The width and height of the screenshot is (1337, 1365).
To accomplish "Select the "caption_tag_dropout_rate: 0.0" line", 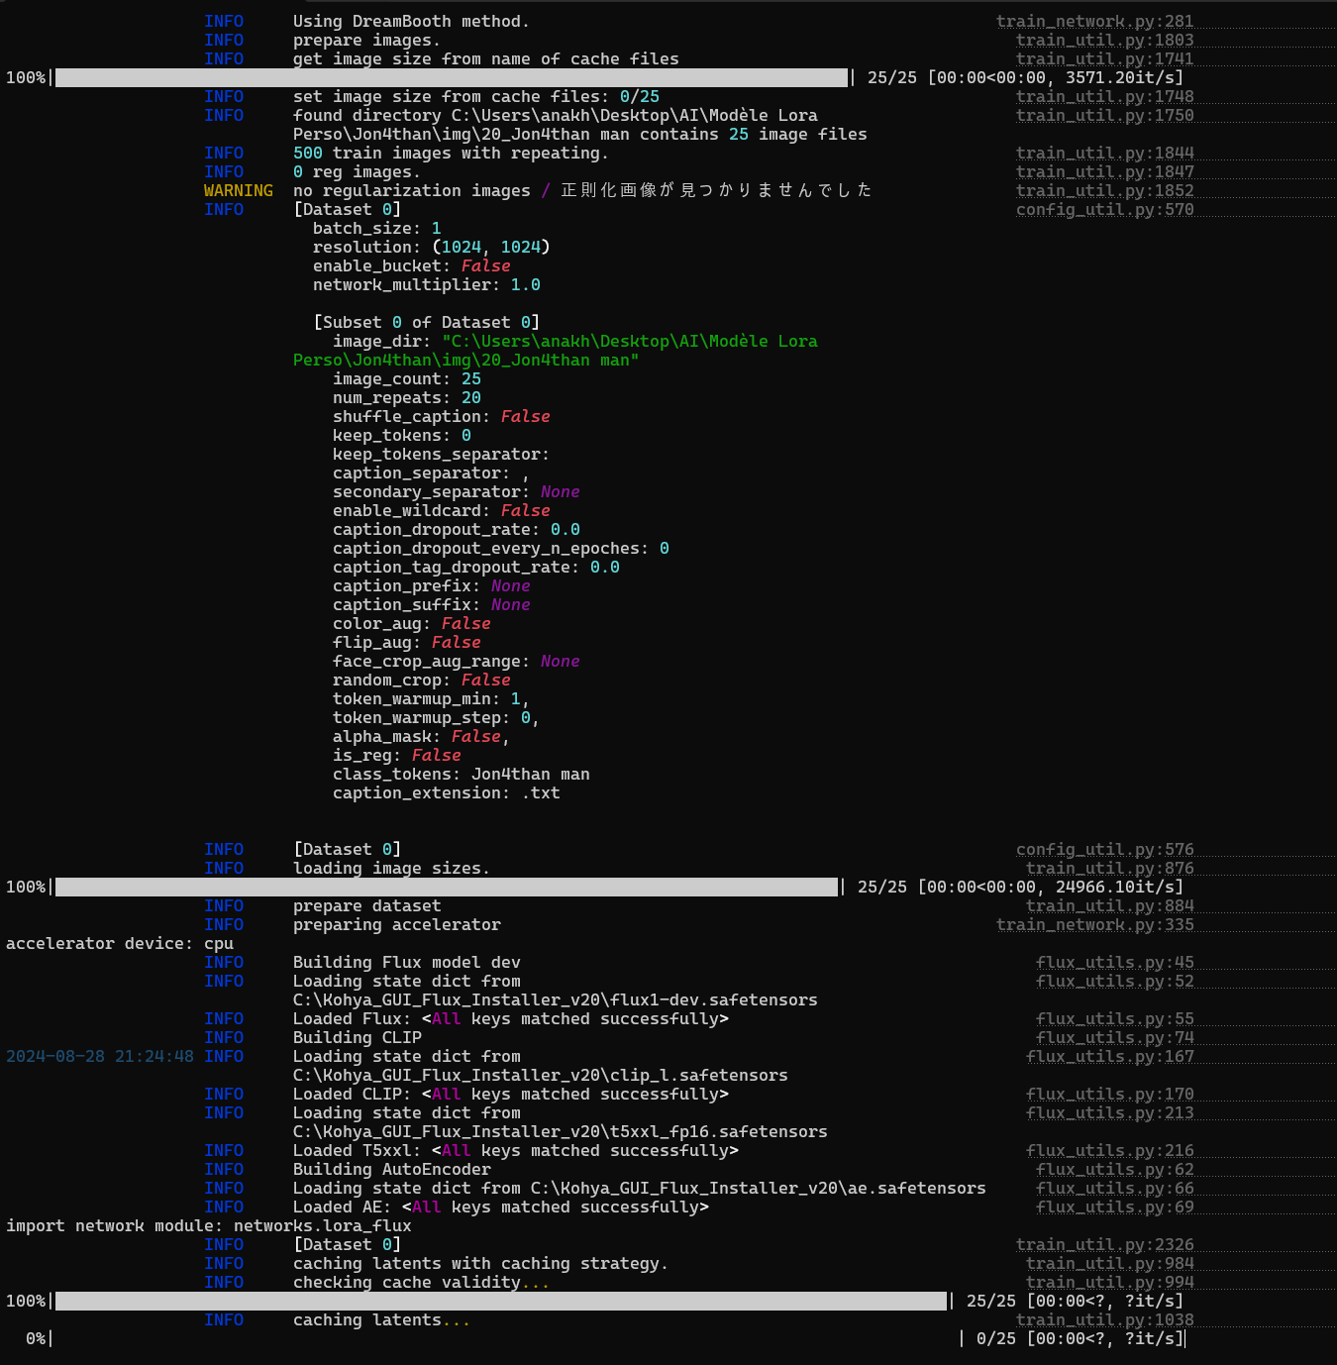I will (476, 567).
